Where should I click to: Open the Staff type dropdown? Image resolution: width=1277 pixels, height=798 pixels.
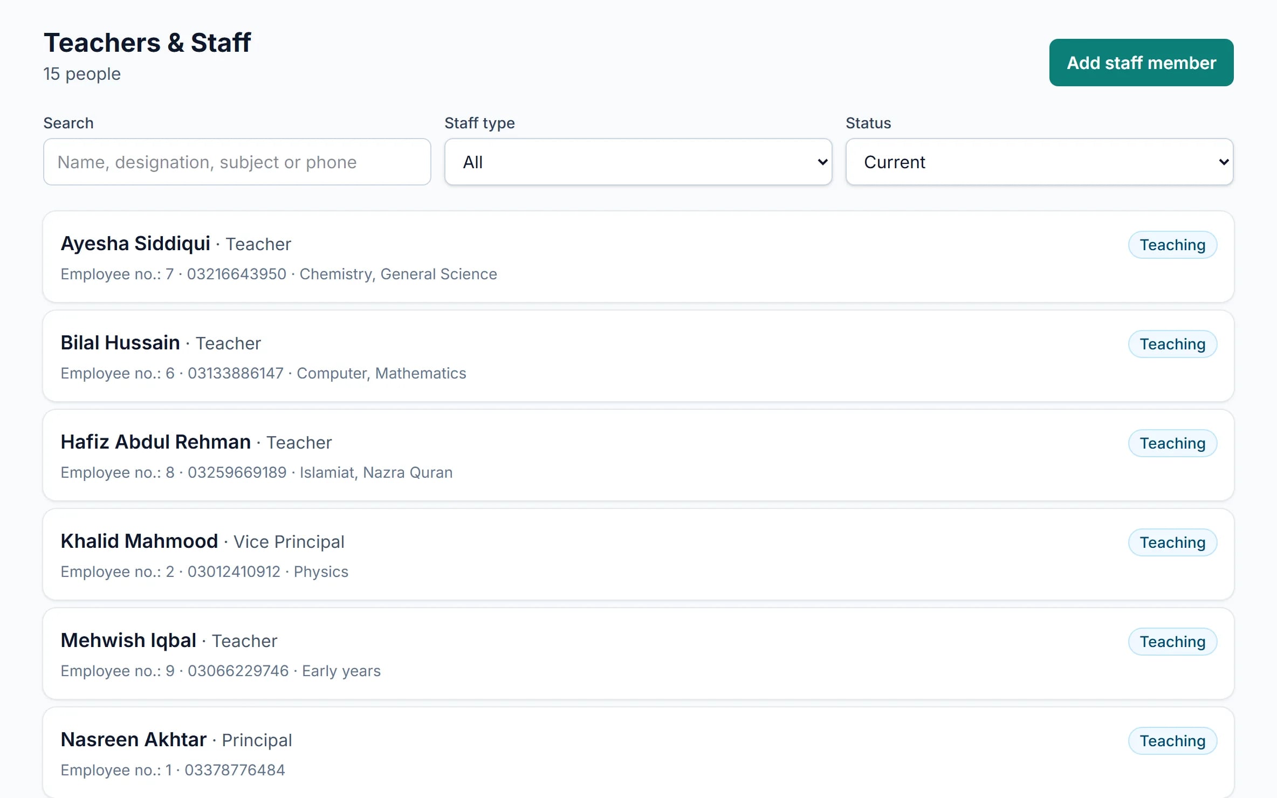[x=638, y=162]
